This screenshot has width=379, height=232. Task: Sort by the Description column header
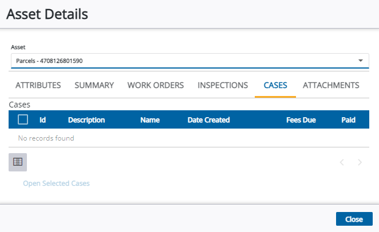86,120
